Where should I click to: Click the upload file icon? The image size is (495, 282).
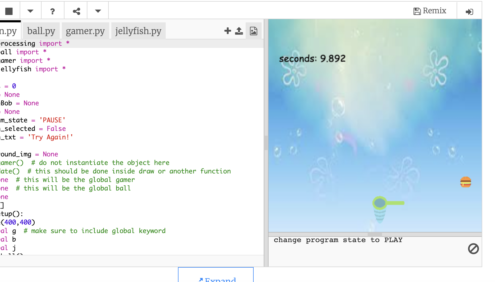coord(239,31)
